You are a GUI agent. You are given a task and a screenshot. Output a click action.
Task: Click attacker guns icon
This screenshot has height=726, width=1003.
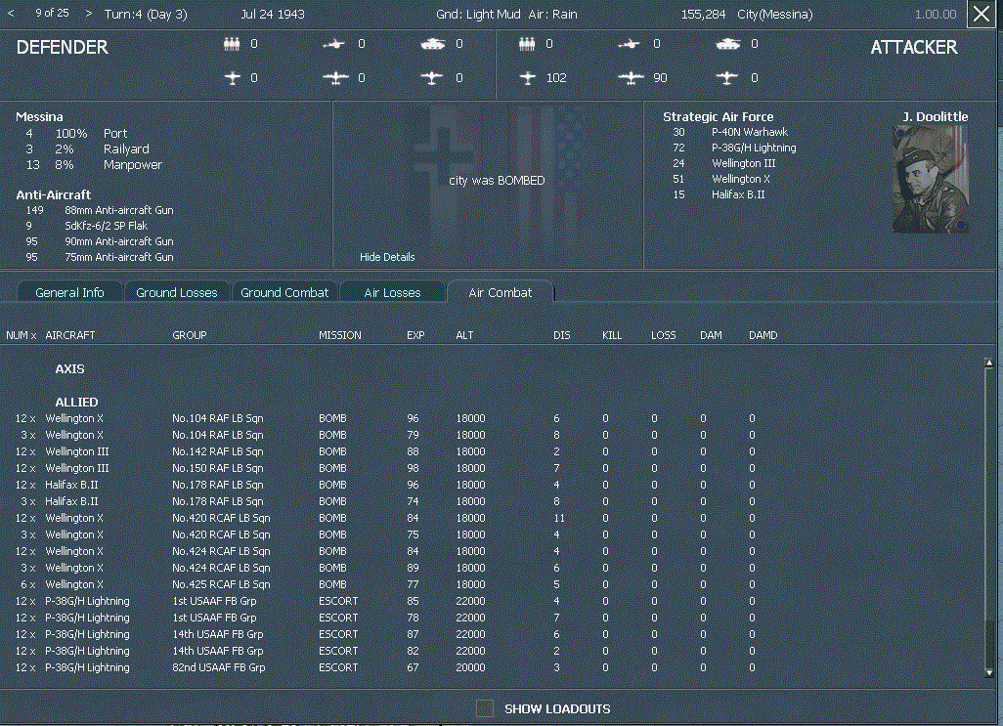point(629,44)
